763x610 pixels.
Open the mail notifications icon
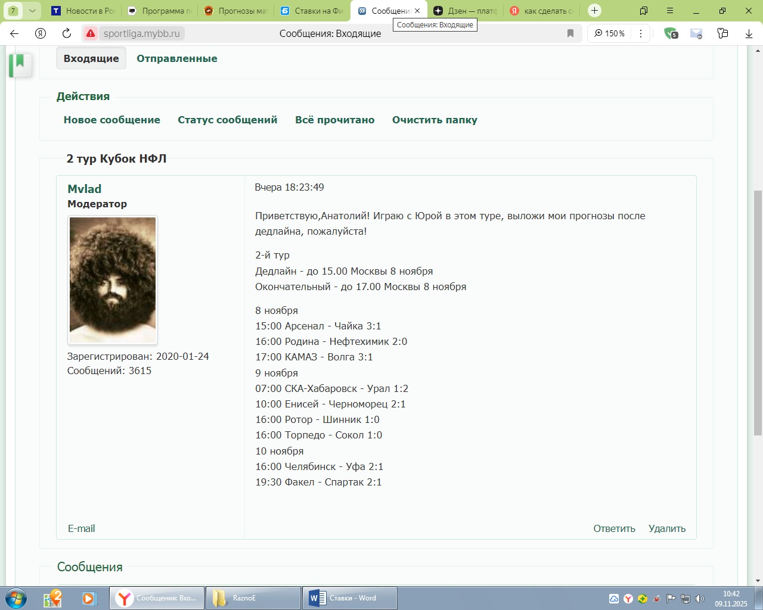point(696,33)
